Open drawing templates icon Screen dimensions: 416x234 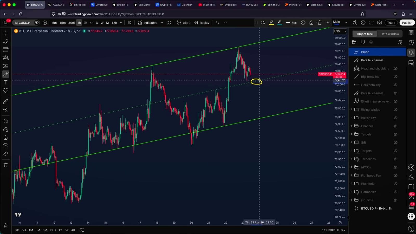(263, 23)
